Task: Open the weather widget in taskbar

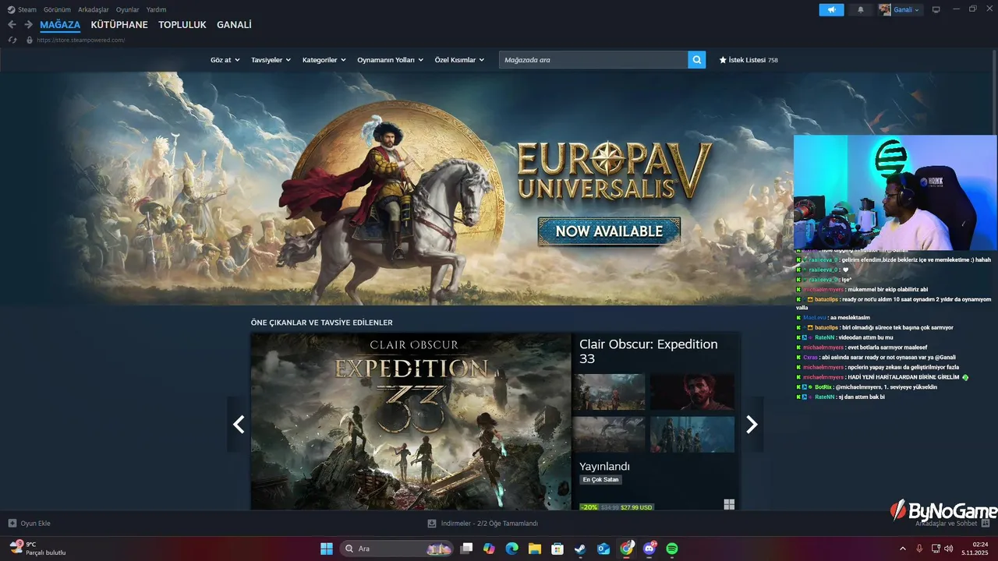Action: pos(37,549)
